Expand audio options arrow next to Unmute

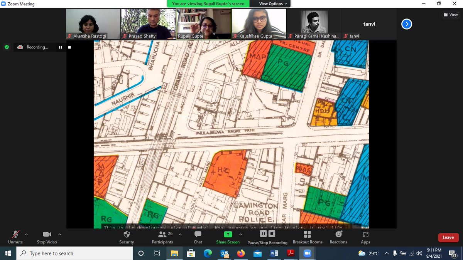coord(26,234)
